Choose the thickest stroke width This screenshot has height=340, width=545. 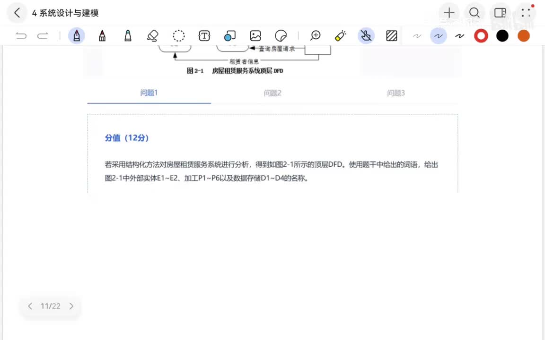459,36
